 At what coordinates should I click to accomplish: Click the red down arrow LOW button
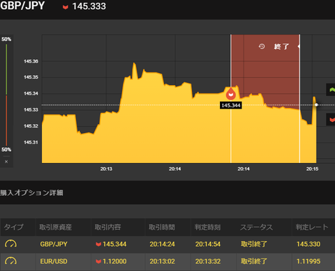[x=331, y=120]
